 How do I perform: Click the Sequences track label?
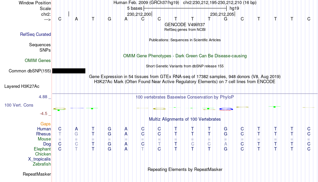[40, 45]
